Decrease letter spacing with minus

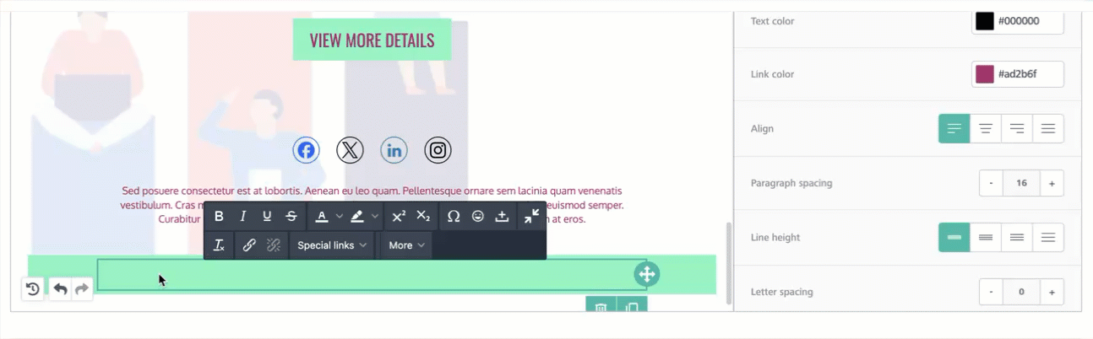coord(991,292)
